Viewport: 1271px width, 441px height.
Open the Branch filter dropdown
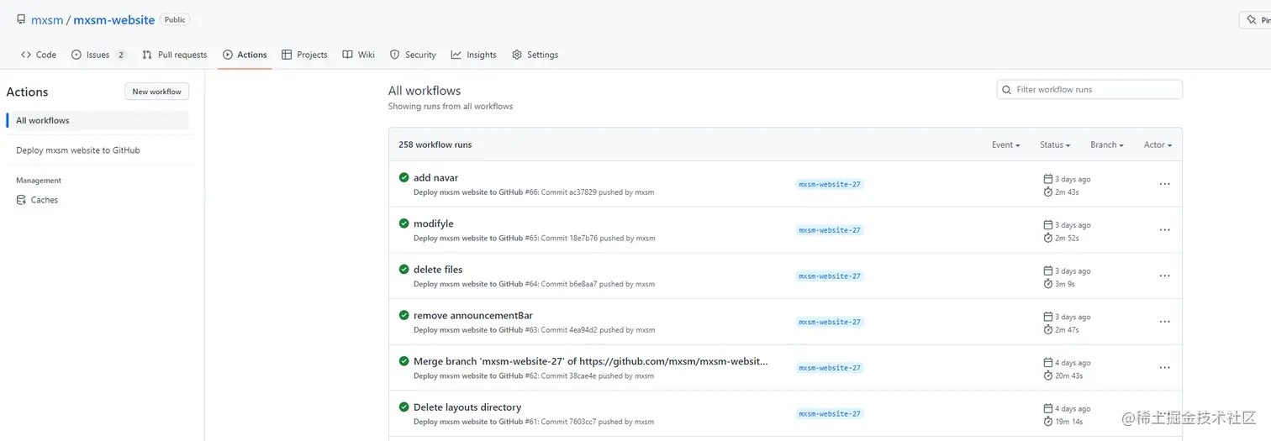(x=1106, y=144)
